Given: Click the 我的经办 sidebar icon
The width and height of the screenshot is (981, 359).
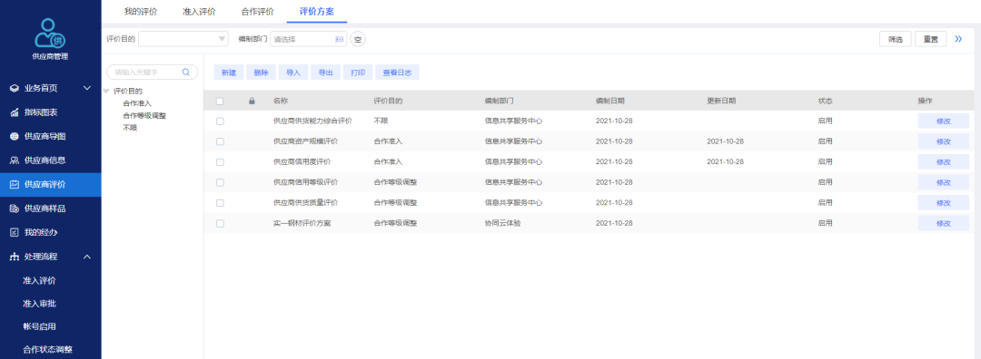Looking at the screenshot, I should tap(15, 232).
